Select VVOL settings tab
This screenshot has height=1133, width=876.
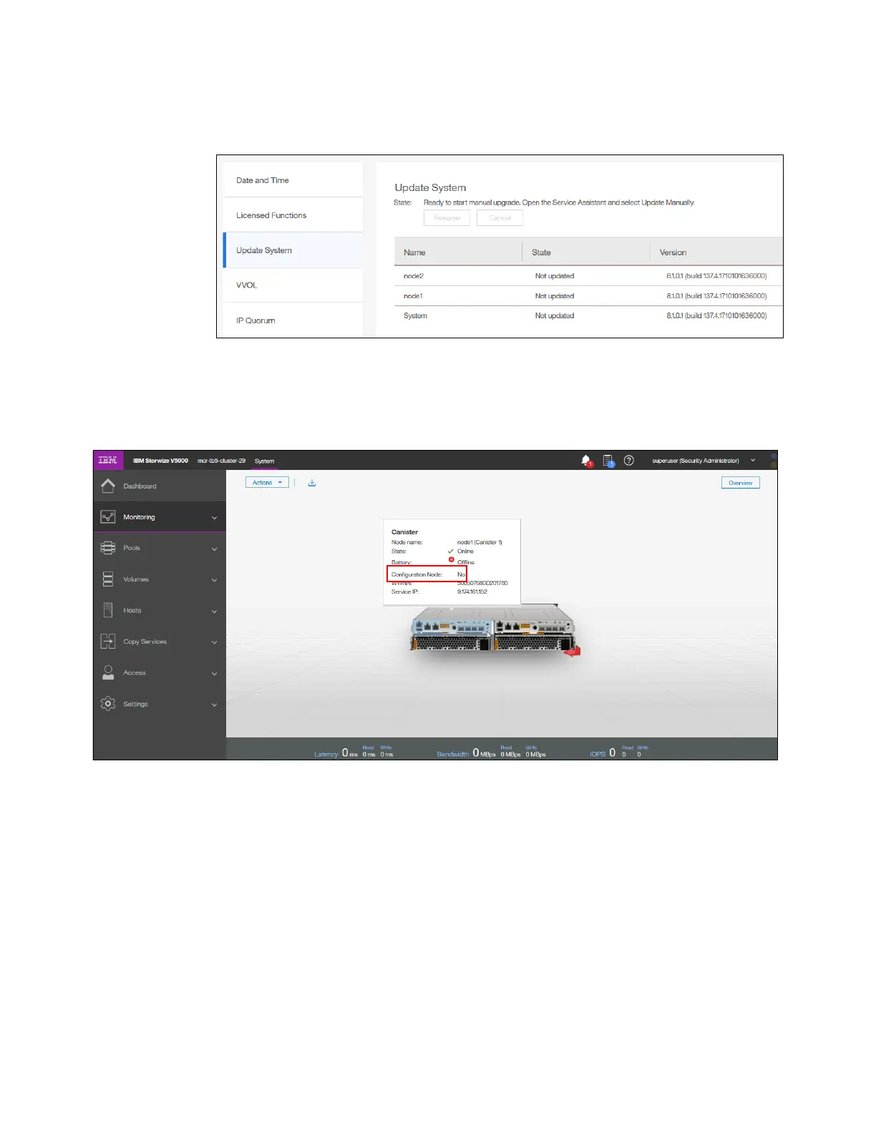pos(293,285)
